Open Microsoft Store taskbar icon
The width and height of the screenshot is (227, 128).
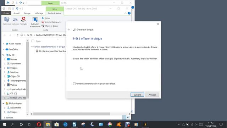click(x=56, y=124)
